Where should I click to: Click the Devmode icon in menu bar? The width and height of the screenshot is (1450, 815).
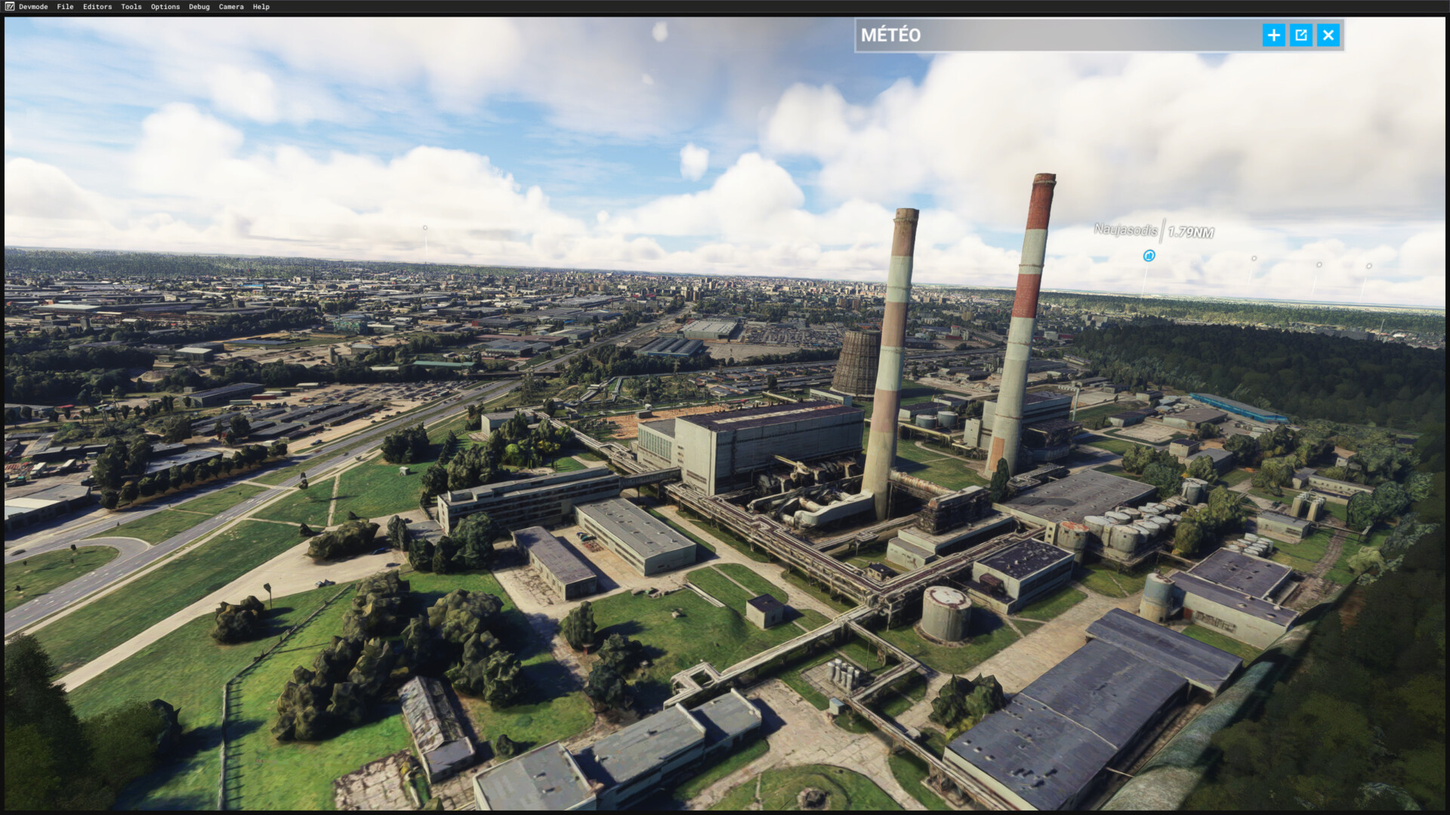pyautogui.click(x=9, y=7)
